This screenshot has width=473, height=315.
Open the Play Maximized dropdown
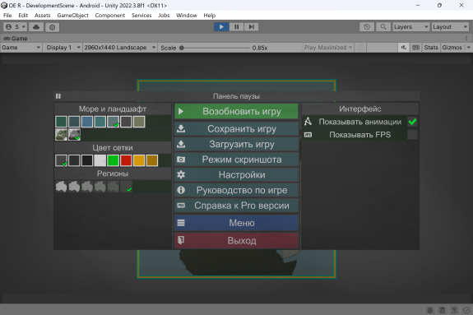pos(328,48)
